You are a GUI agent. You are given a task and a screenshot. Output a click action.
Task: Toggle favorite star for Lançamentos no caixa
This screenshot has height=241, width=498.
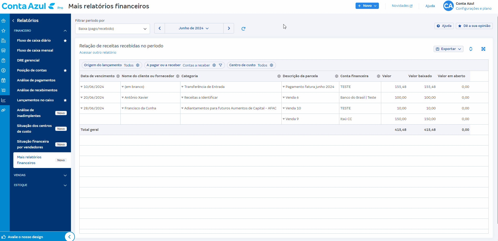coord(65,100)
